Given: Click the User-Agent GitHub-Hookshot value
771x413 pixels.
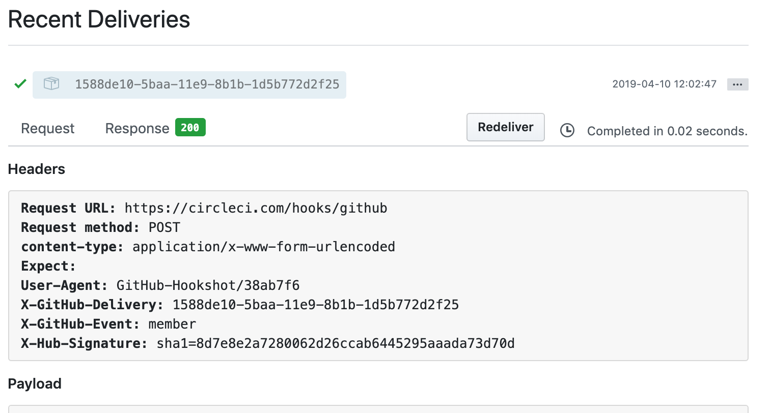Looking at the screenshot, I should click(x=208, y=286).
